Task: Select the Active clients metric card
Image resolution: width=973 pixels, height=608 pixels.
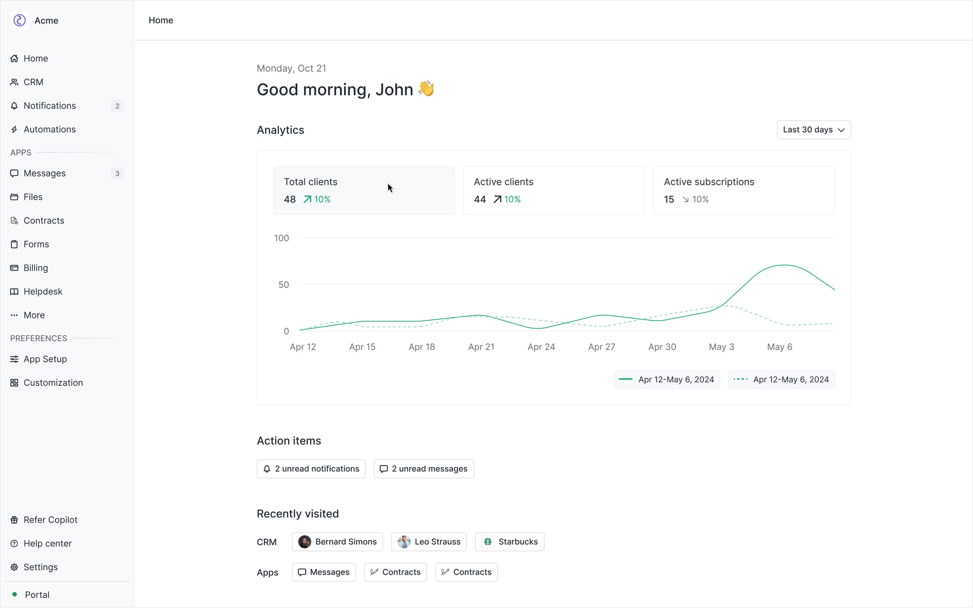Action: 553,190
